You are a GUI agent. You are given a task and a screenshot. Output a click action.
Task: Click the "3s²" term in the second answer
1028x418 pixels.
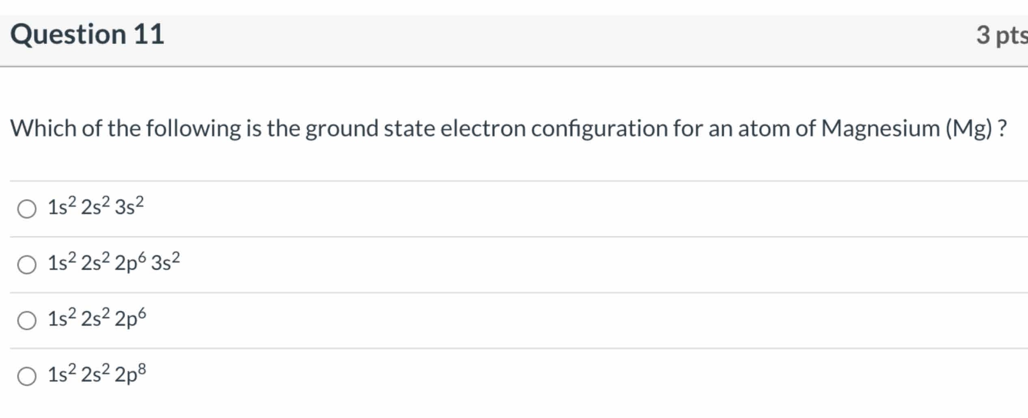point(165,263)
